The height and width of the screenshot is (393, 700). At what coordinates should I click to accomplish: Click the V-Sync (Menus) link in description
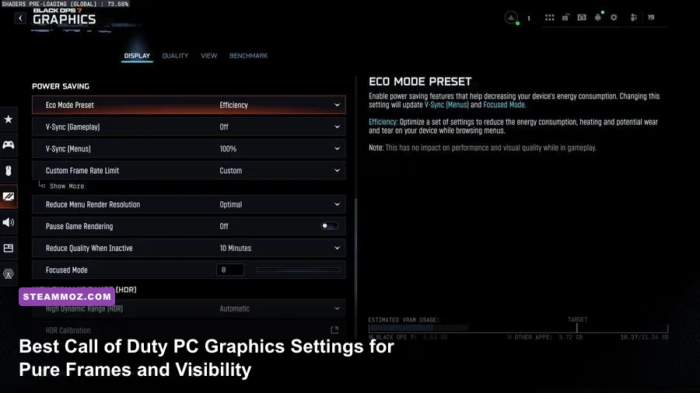click(446, 105)
